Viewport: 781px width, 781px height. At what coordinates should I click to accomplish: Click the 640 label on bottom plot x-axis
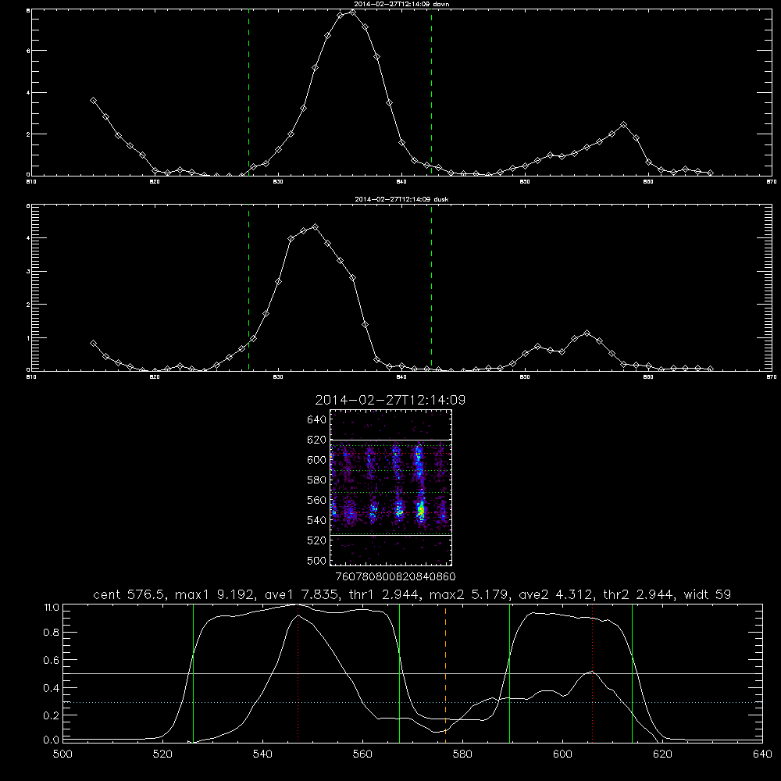click(x=762, y=754)
